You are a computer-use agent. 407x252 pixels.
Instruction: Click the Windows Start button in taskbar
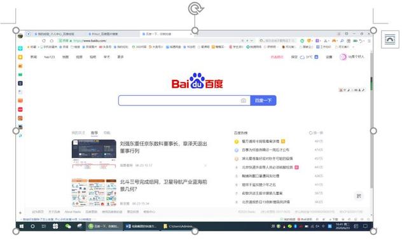click(x=22, y=226)
